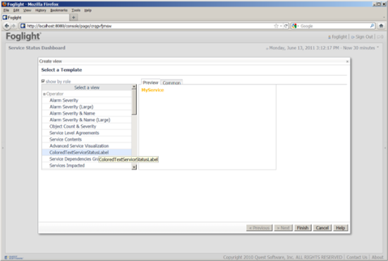Screen dimensions: 388x261
Task: Open the Tools menu
Action: coord(75,10)
